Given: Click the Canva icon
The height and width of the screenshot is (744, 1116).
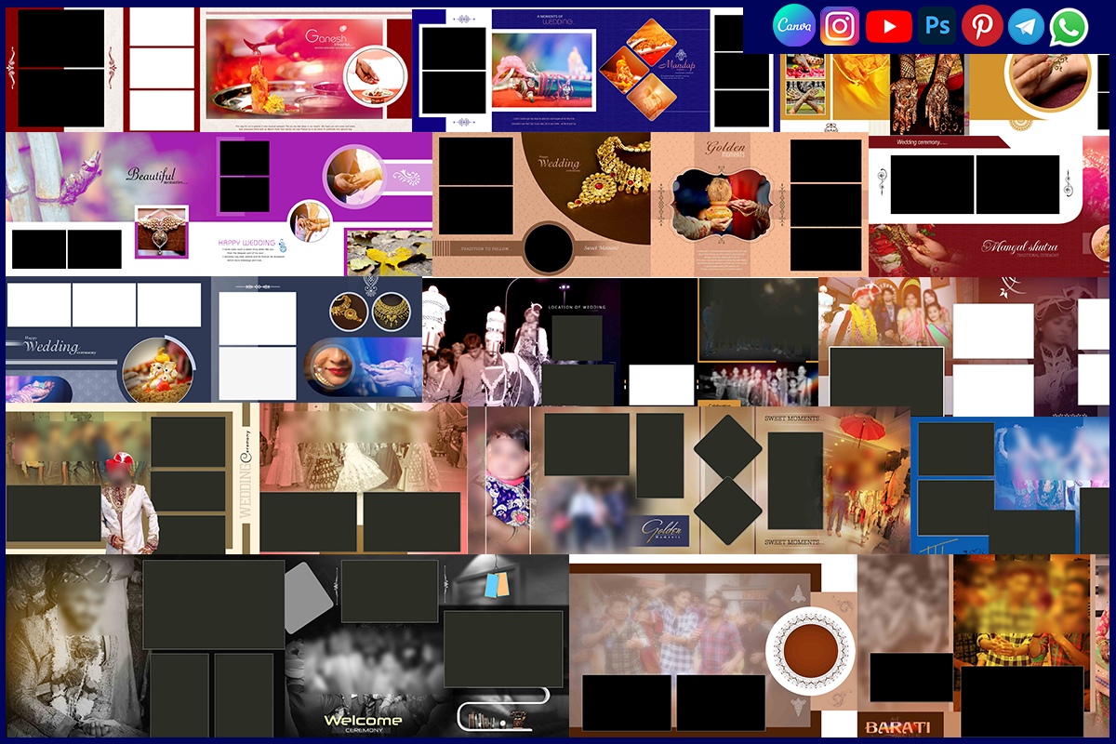Looking at the screenshot, I should click(x=794, y=26).
